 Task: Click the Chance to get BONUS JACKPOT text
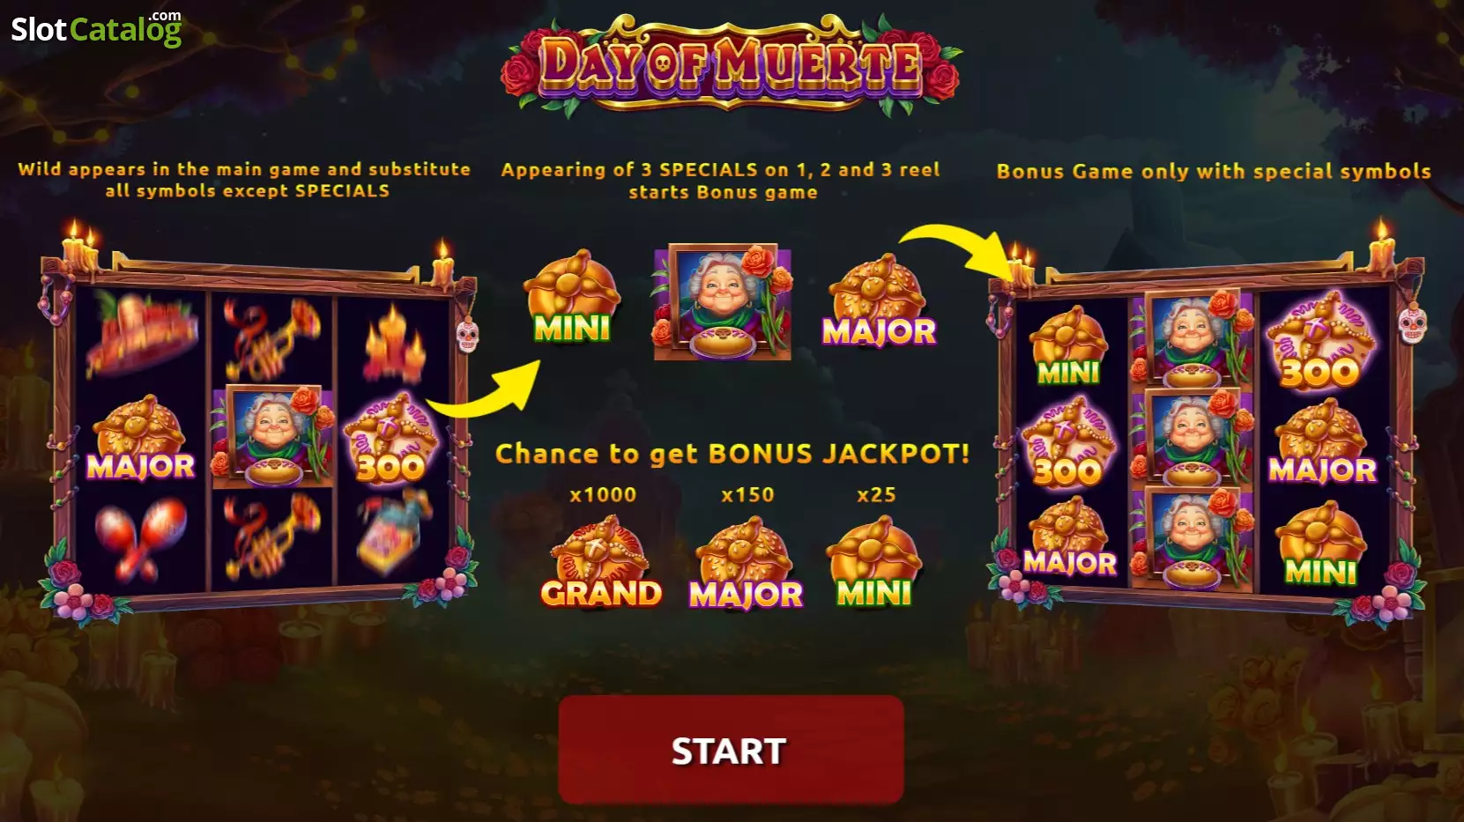coord(732,454)
